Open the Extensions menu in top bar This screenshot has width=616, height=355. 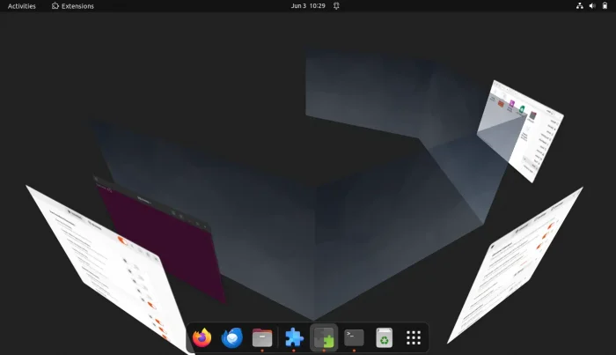point(72,6)
